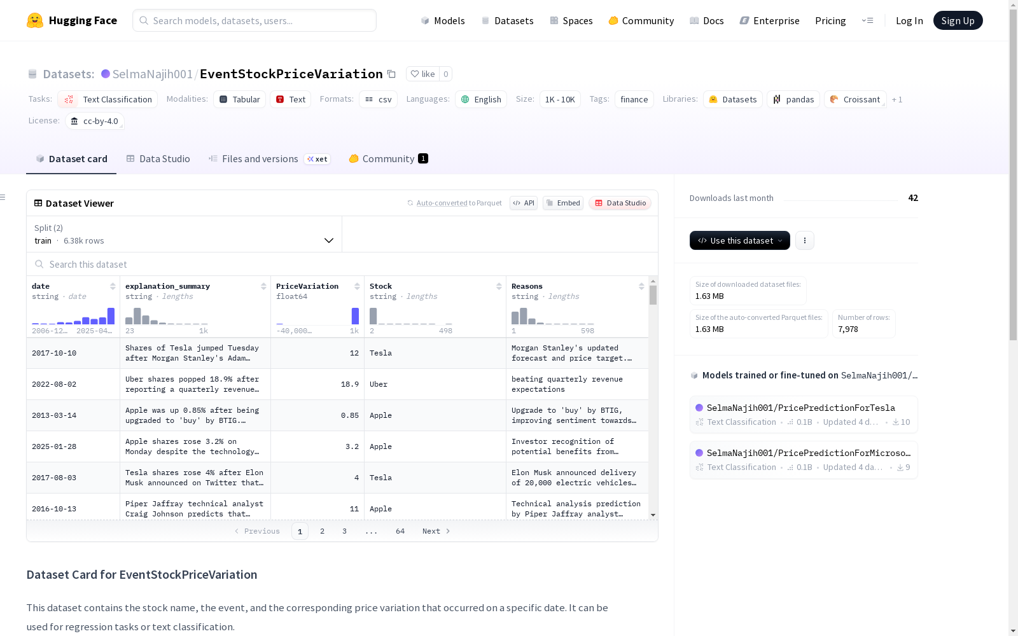Open Community in top navigation

641,20
